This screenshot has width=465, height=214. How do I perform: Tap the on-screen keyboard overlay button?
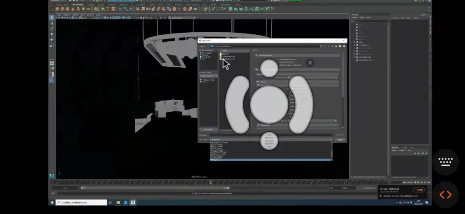pyautogui.click(x=445, y=162)
